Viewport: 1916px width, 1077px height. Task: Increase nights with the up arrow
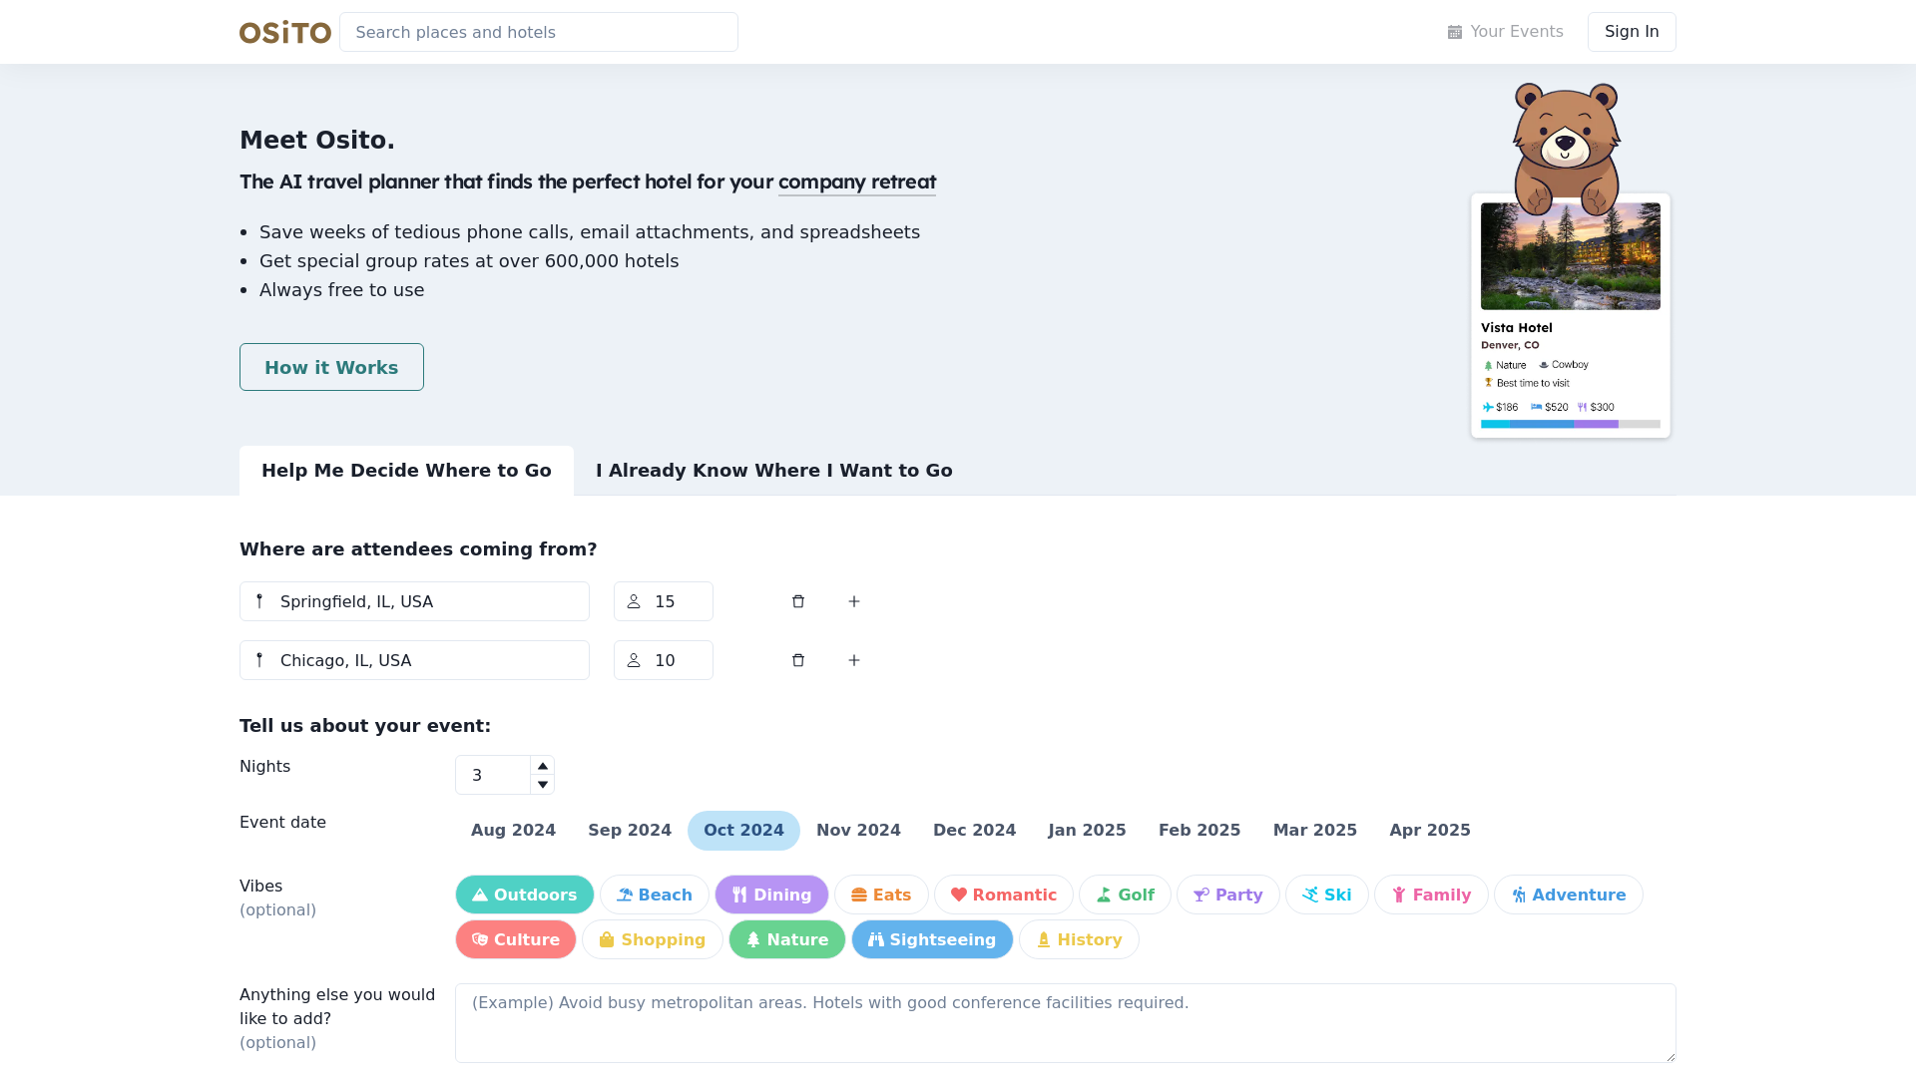point(542,766)
